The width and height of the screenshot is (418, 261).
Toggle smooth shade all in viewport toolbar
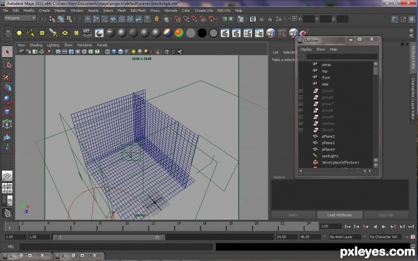(x=114, y=52)
